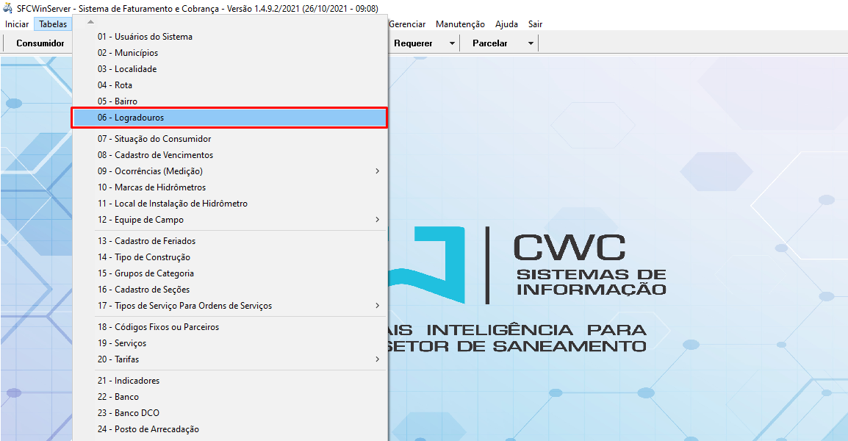Click Sair in the menu bar
Viewport: 848px width, 441px height.
(x=535, y=24)
